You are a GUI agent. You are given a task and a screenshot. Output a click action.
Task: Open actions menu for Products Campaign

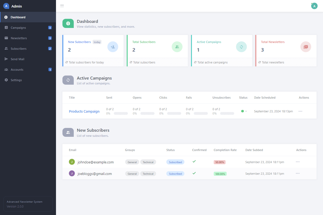click(x=300, y=111)
